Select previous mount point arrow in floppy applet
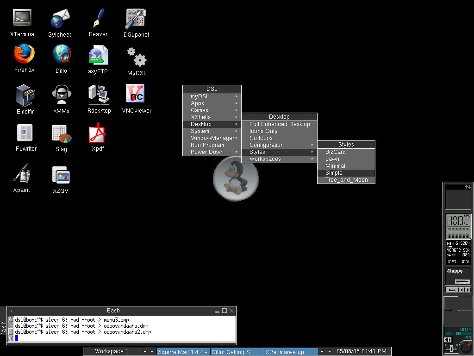 tap(462, 290)
